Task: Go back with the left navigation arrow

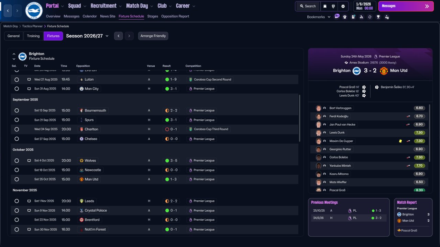Action: tap(8, 11)
